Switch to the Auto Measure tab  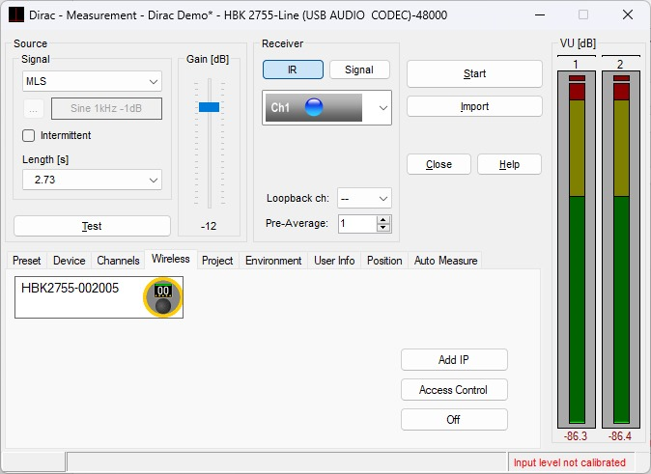[445, 261]
